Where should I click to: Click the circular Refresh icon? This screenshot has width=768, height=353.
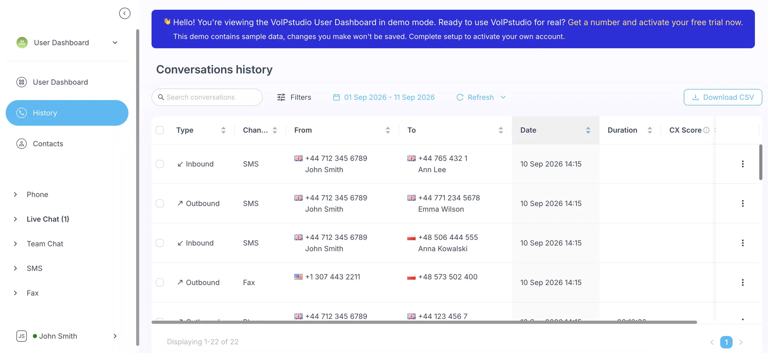click(x=460, y=97)
